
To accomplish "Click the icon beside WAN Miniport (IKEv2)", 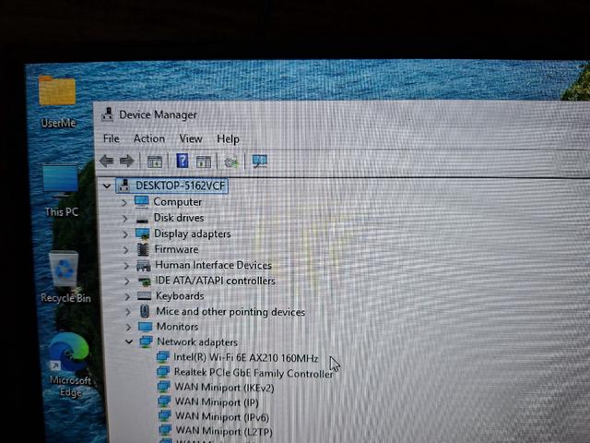I will pos(164,387).
